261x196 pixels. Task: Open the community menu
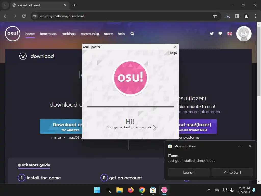pyautogui.click(x=90, y=34)
